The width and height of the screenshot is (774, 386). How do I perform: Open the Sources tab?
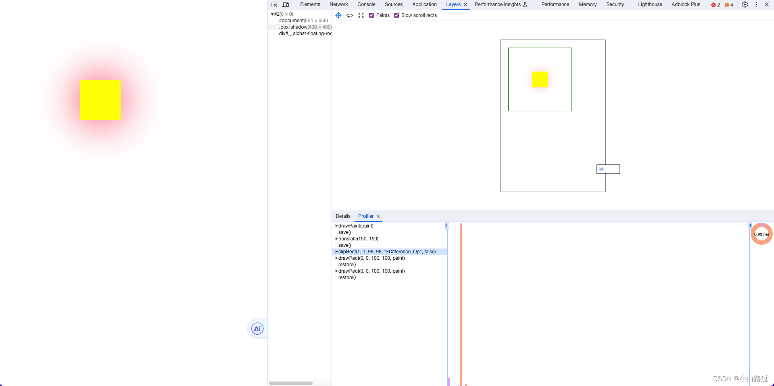(x=394, y=4)
